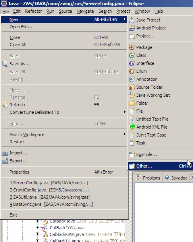
Task: Open the Switch Workspace submenu arrow
Action: (x=124, y=134)
